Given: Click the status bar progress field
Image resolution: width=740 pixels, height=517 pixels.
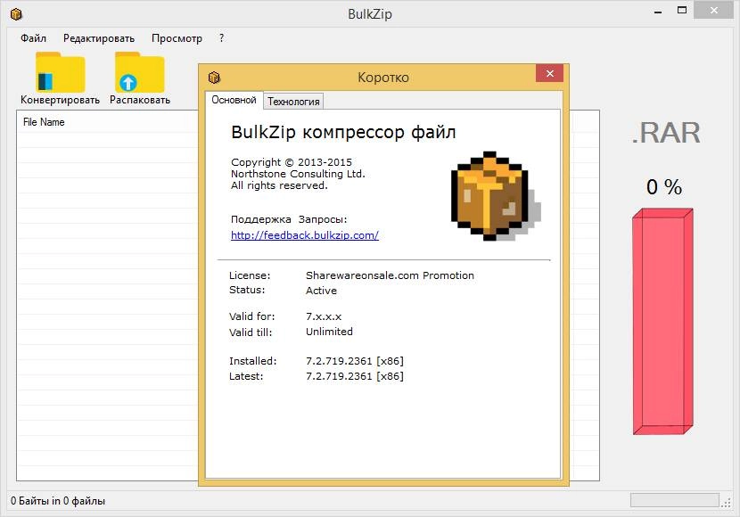Looking at the screenshot, I should click(674, 500).
